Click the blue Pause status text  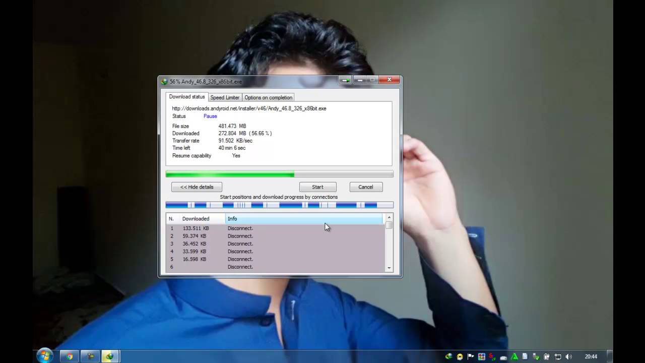[x=210, y=116]
